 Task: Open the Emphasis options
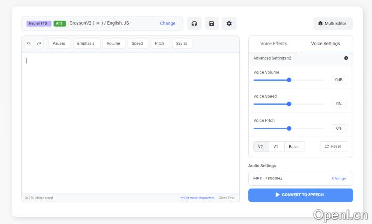click(86, 44)
